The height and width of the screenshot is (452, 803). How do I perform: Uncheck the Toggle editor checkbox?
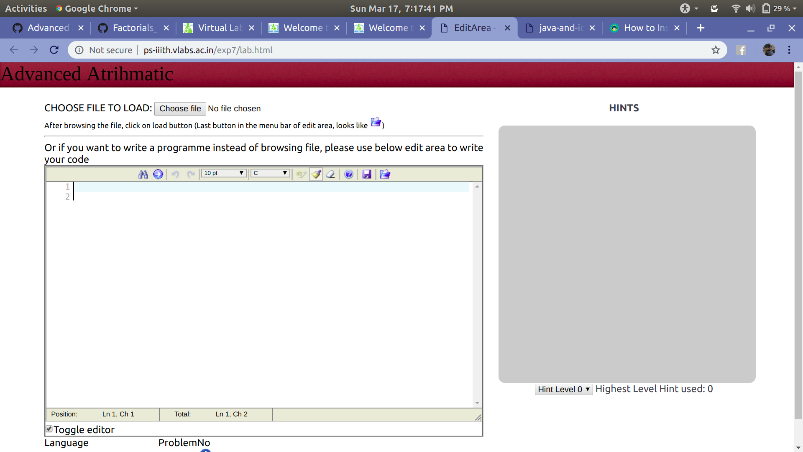tap(49, 429)
